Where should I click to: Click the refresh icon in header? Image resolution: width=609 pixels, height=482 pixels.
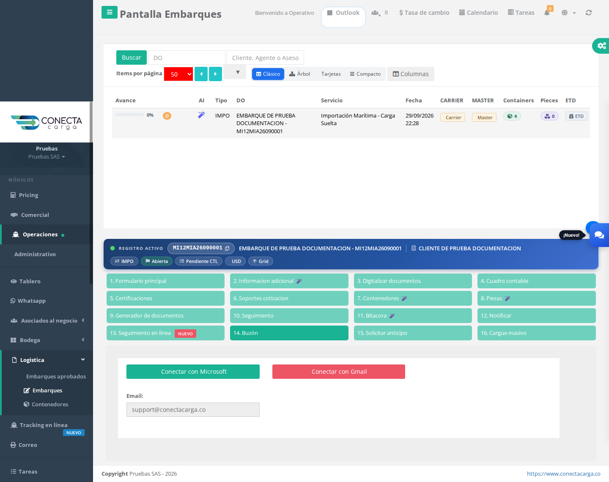click(589, 13)
